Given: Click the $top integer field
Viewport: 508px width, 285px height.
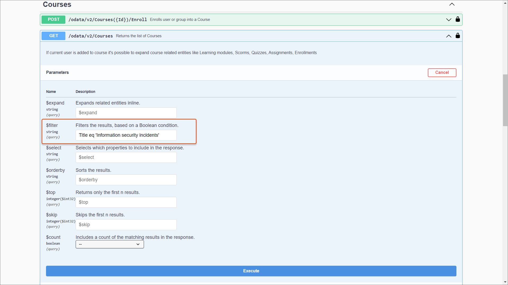Looking at the screenshot, I should point(126,202).
